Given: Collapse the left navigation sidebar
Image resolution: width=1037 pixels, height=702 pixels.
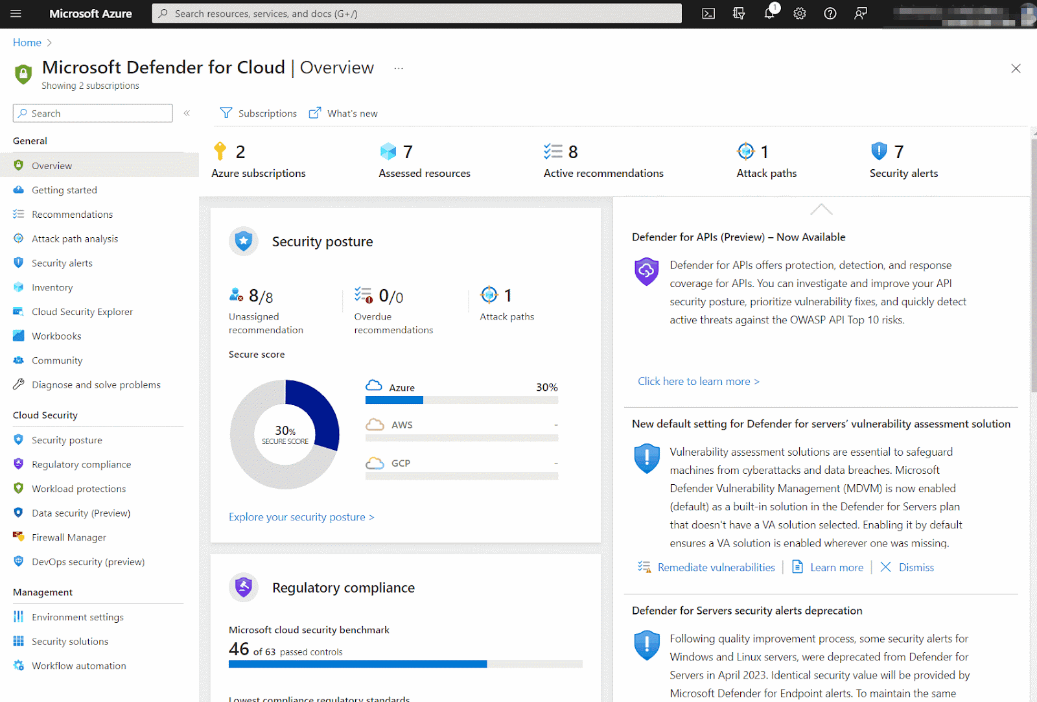Looking at the screenshot, I should pyautogui.click(x=187, y=113).
